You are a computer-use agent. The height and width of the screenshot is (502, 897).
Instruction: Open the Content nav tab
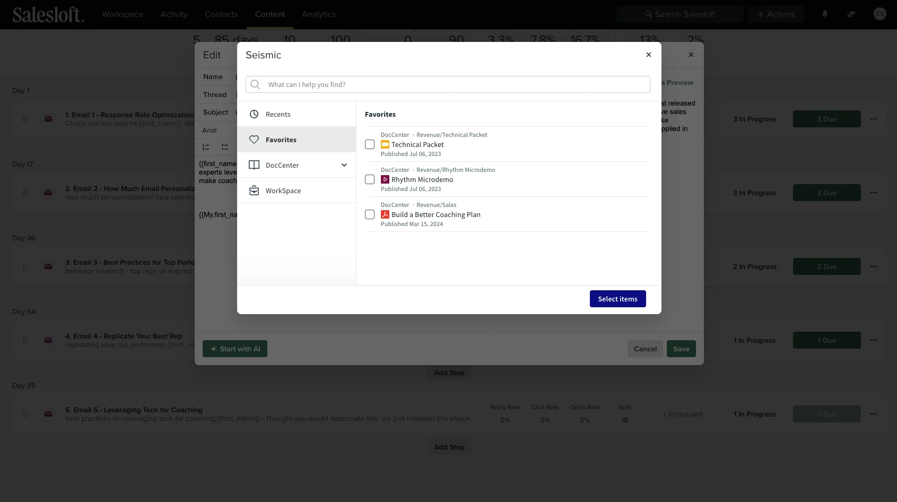click(270, 14)
